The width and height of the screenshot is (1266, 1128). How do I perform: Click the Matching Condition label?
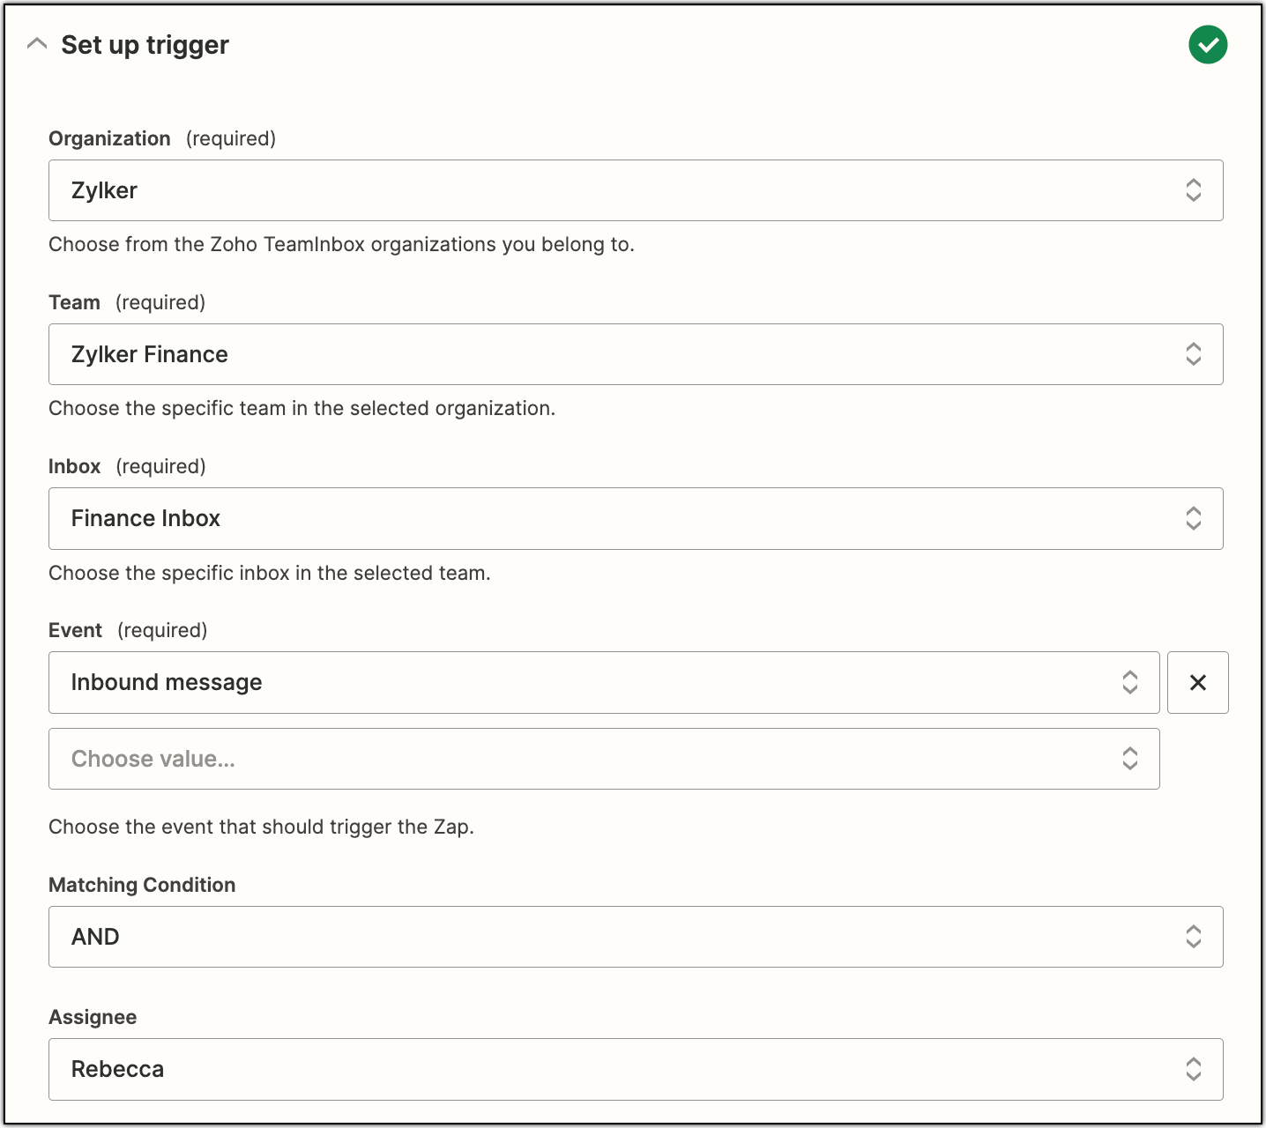pyautogui.click(x=142, y=885)
